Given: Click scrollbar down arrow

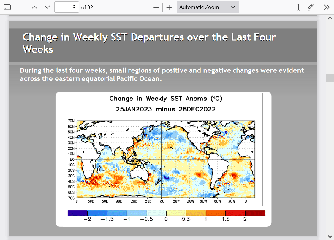Looking at the screenshot, I should tap(330, 236).
